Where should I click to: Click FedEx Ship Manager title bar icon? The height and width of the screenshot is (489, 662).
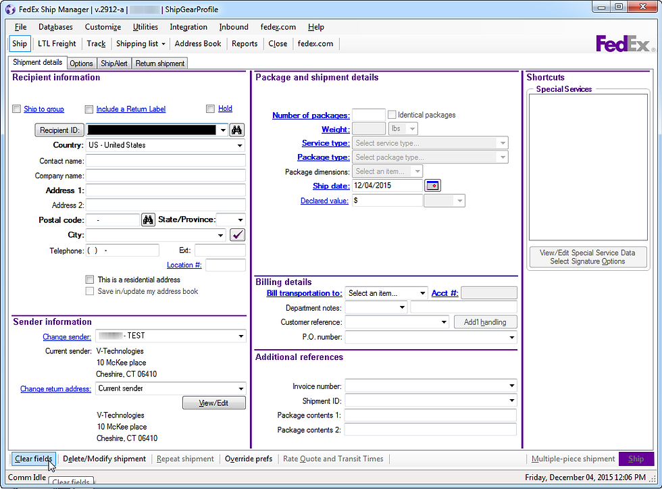coord(11,9)
